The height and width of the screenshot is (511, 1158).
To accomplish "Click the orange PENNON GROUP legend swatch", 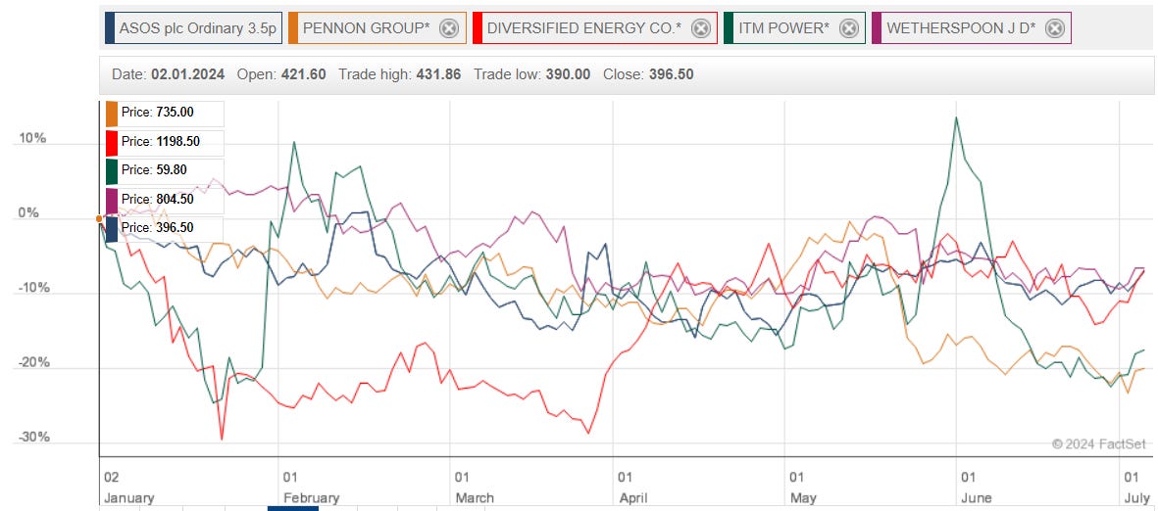I will coord(293,28).
